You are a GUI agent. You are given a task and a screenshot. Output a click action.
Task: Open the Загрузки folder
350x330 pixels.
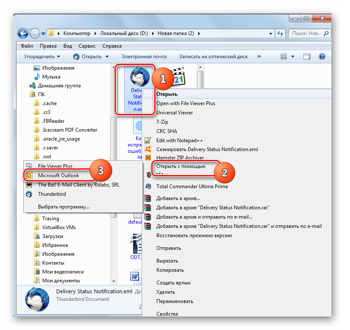click(49, 236)
